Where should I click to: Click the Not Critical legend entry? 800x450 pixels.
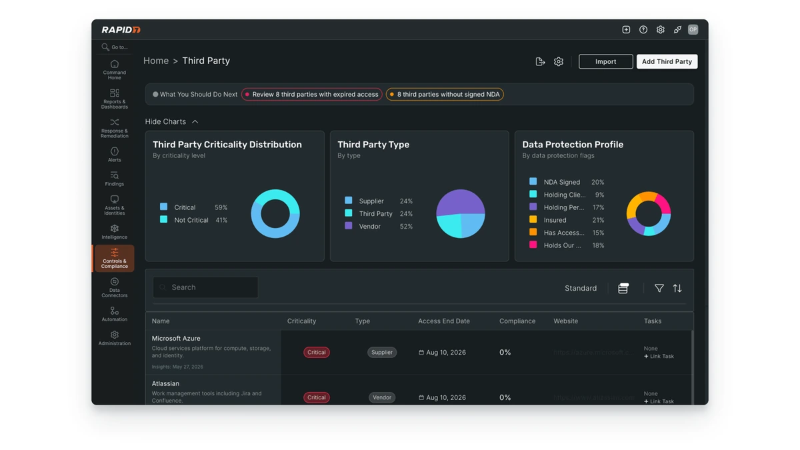[191, 220]
